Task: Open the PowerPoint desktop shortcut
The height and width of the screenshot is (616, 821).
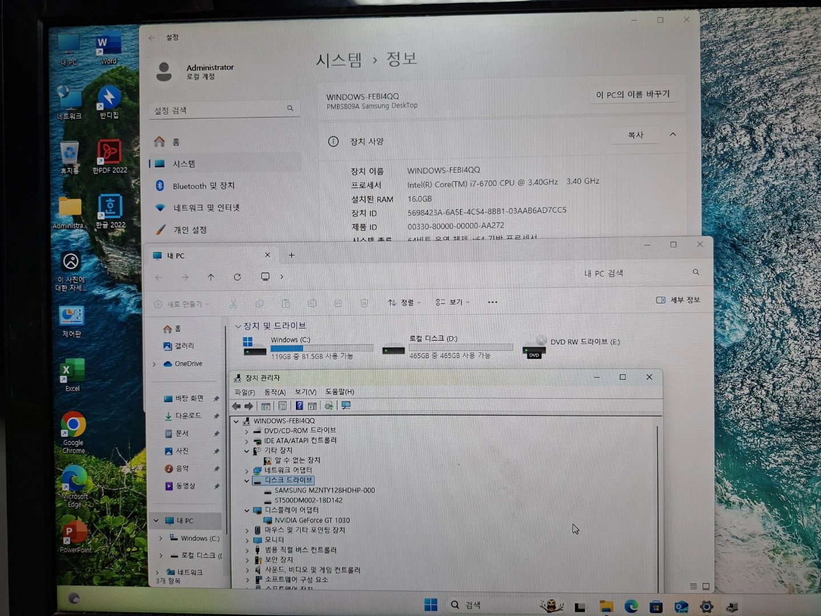Action: tap(75, 536)
